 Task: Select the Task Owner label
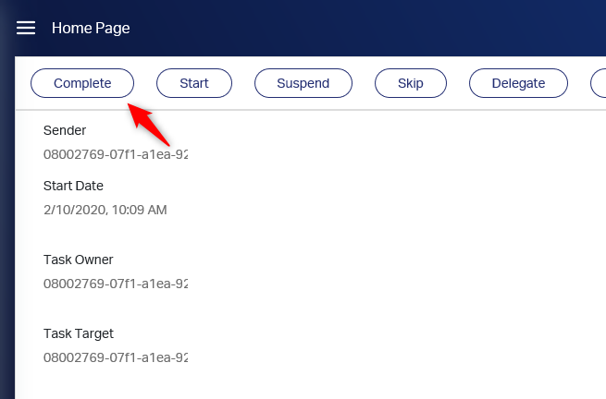pos(78,260)
